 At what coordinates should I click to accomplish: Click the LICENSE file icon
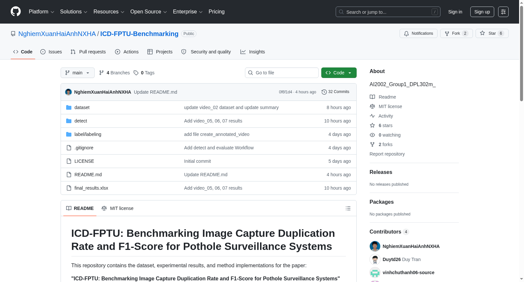coord(69,161)
